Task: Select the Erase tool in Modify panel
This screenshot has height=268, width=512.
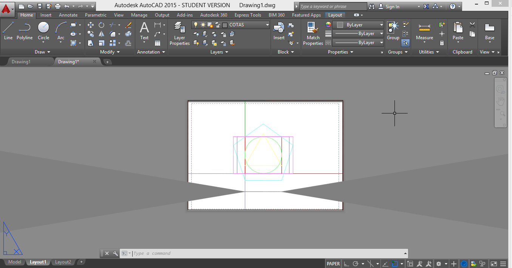Action: pos(128,25)
